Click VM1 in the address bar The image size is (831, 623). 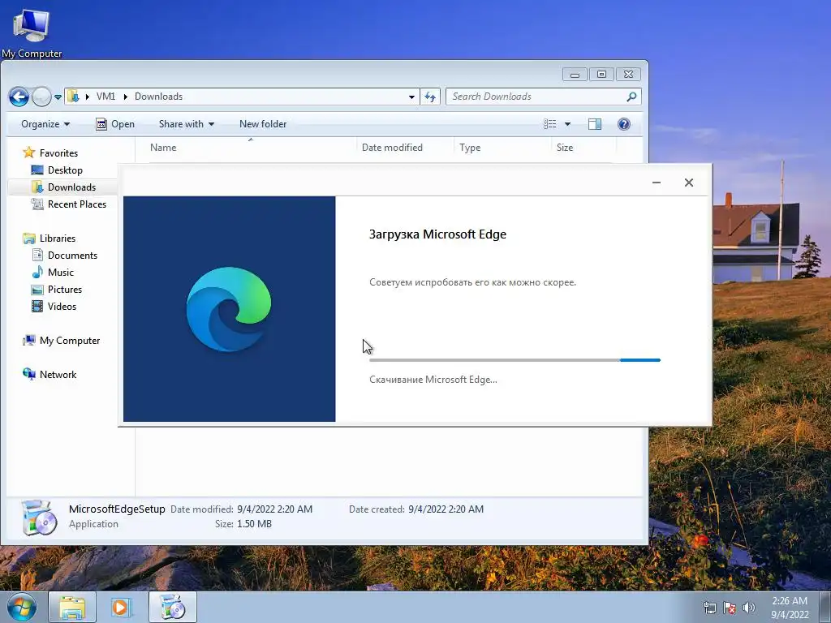pyautogui.click(x=105, y=97)
